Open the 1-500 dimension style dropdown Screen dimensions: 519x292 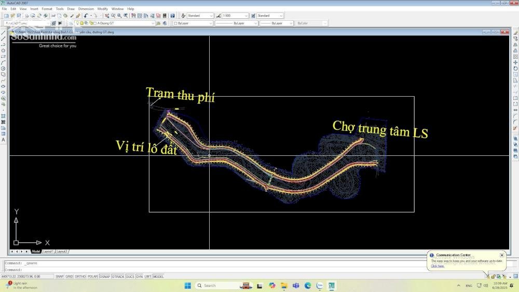tap(246, 16)
